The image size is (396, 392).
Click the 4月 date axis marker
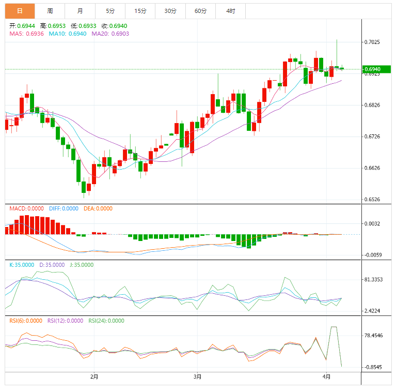(326, 377)
